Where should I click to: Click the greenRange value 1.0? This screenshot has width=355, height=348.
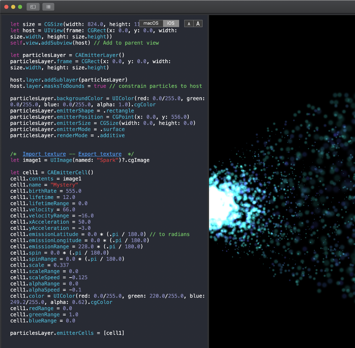pyautogui.click(x=74, y=314)
